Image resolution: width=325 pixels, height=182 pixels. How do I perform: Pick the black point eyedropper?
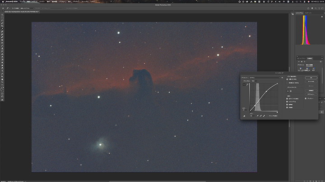pyautogui.click(x=257, y=115)
